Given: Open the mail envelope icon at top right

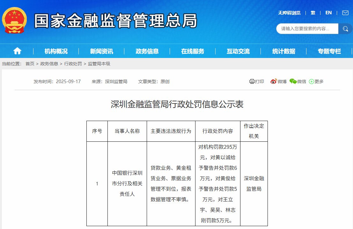Looking at the screenshot, I should click(345, 13).
